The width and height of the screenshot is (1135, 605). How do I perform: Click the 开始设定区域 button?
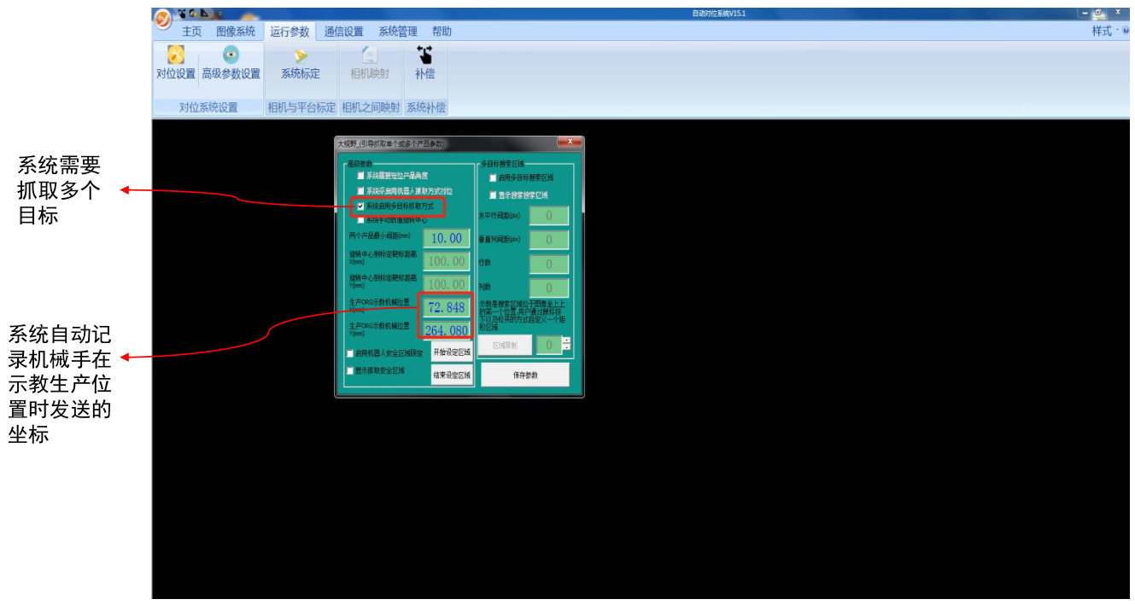[451, 352]
